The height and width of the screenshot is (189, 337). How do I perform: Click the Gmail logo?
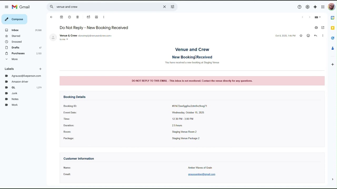pyautogui.click(x=21, y=7)
